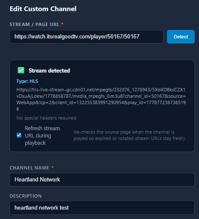
Task: Click the Type: HLS label
Action: pos(27,81)
